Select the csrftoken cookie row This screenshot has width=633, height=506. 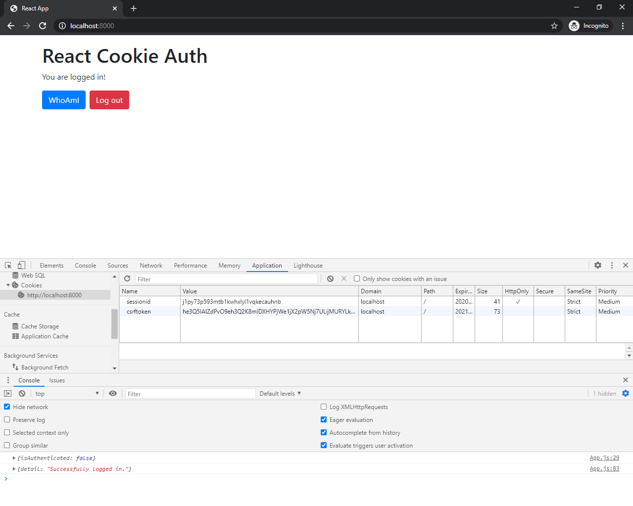point(376,311)
